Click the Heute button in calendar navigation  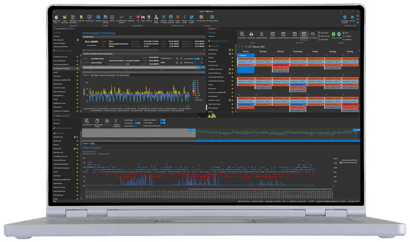point(346,32)
